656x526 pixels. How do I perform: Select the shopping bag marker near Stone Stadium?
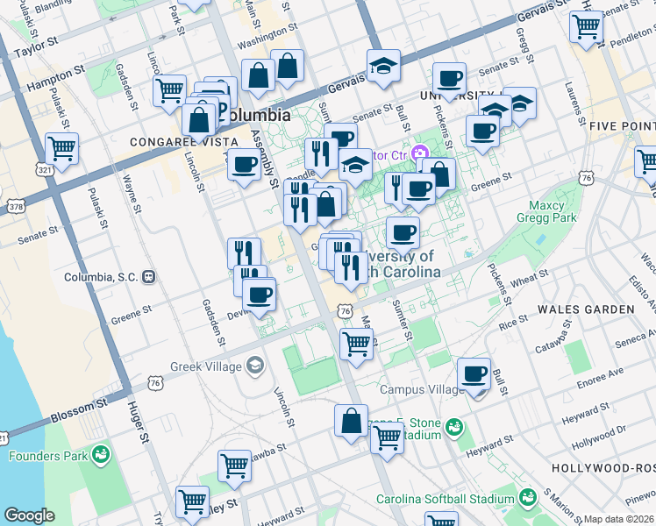click(352, 420)
